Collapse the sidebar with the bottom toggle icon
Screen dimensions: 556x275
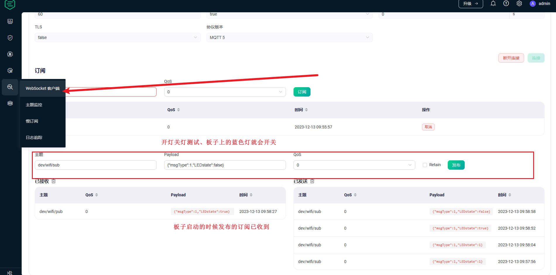coord(10,273)
